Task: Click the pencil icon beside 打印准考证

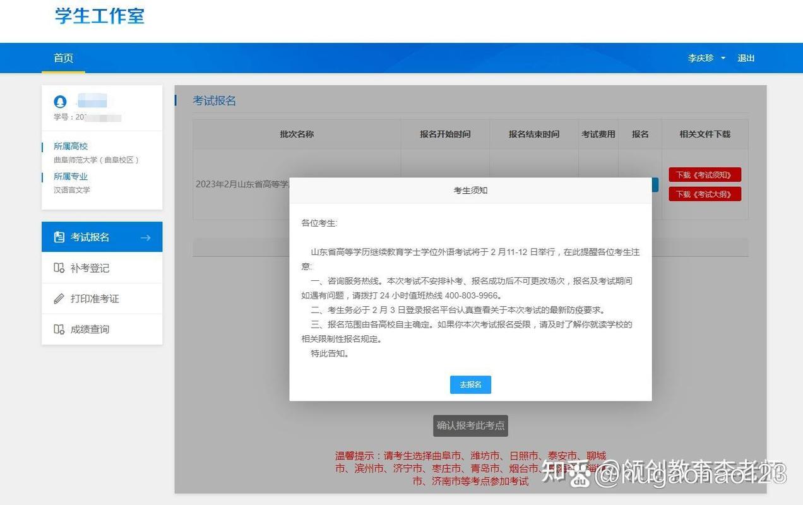Action: [59, 299]
